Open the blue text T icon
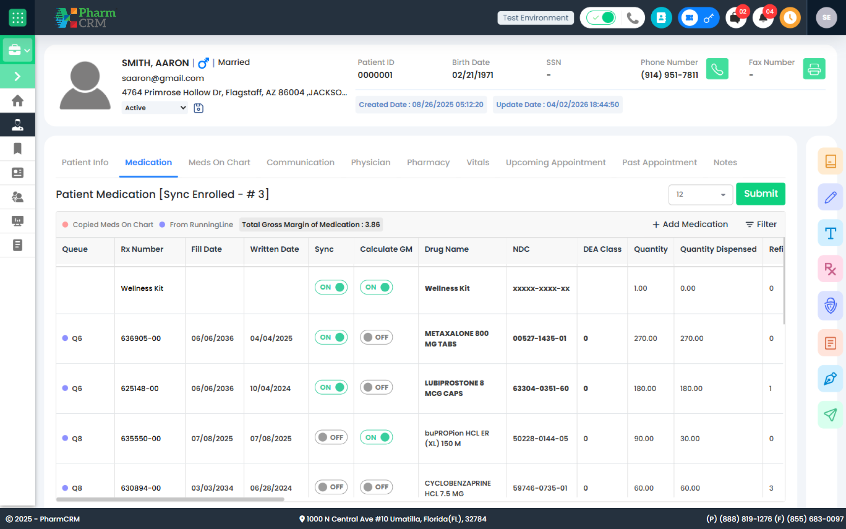Viewport: 846px width, 529px height. click(x=830, y=233)
